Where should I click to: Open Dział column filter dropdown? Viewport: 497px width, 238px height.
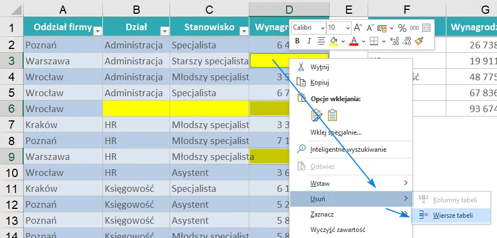(x=165, y=31)
